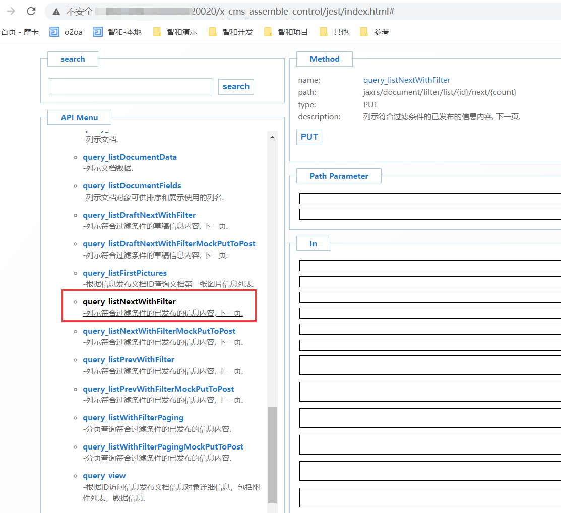
Task: Open the 其他 bookmark folder
Action: point(335,32)
